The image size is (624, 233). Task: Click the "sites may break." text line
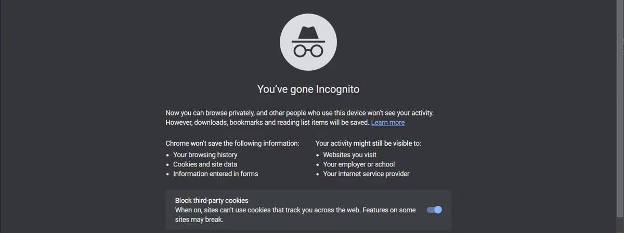(x=199, y=219)
